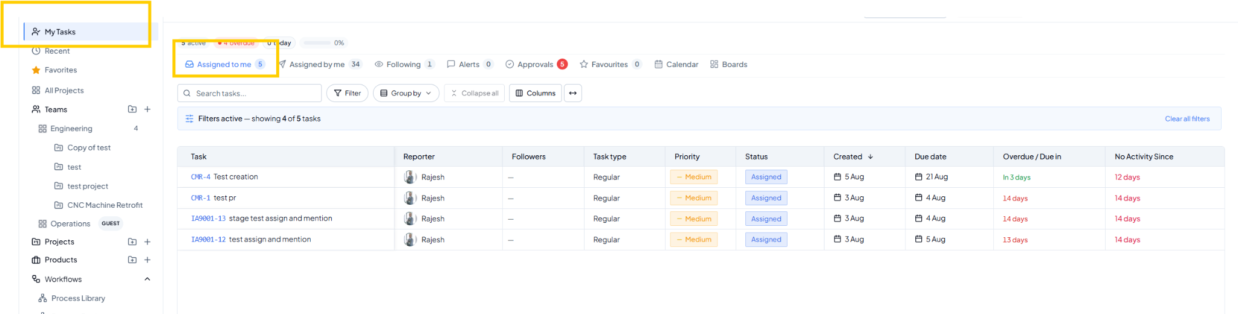The image size is (1238, 314).
Task: Open task CMR-4 Test creation
Action: (x=224, y=177)
